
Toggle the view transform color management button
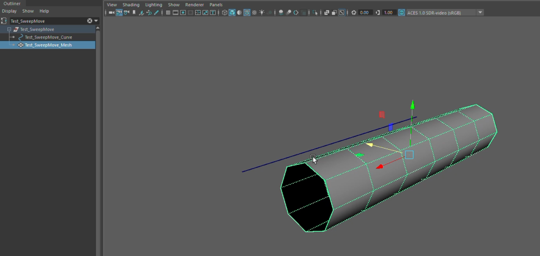(402, 12)
